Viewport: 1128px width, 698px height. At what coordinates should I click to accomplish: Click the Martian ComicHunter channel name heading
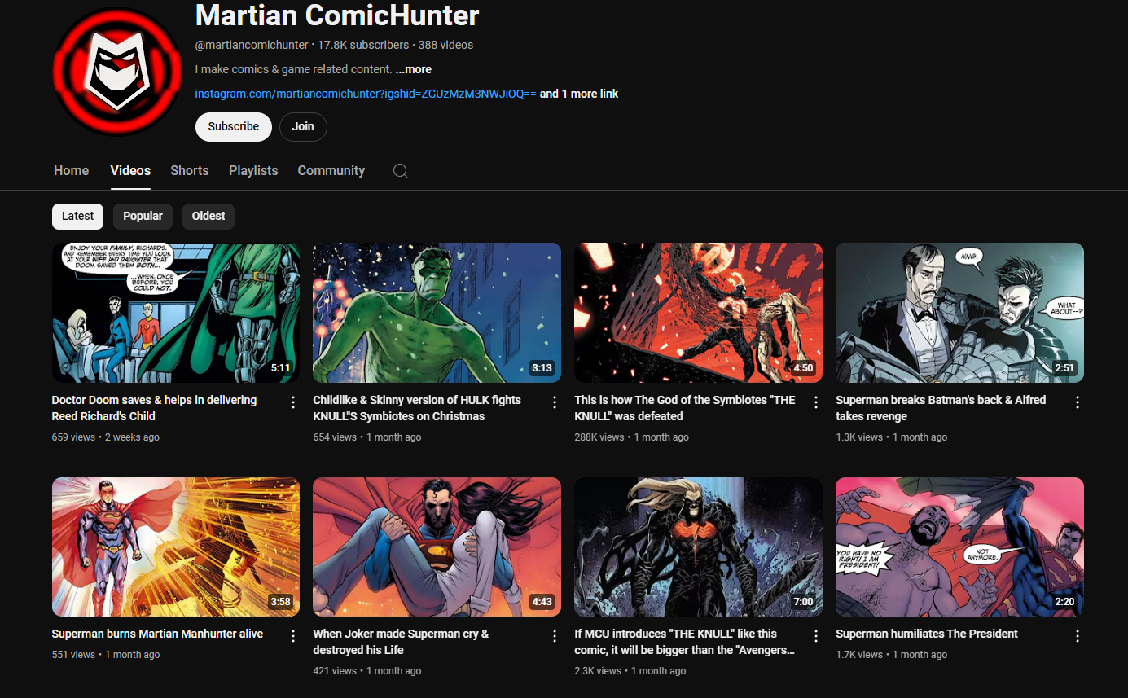tap(337, 15)
